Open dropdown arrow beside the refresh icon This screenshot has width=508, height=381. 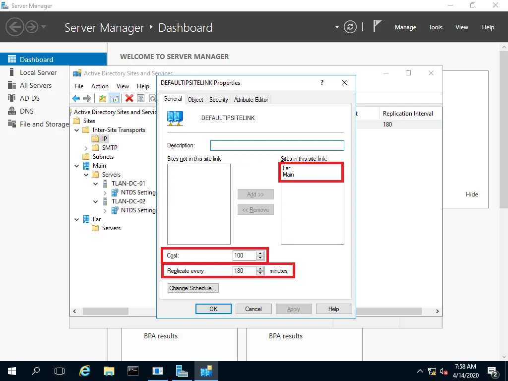click(x=337, y=27)
